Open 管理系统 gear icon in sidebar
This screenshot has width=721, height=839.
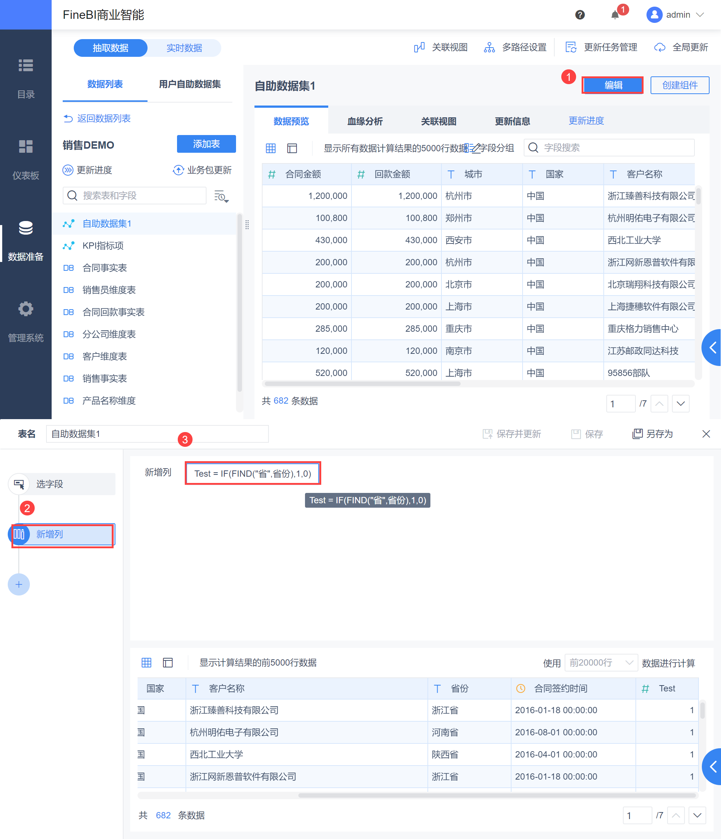[26, 309]
